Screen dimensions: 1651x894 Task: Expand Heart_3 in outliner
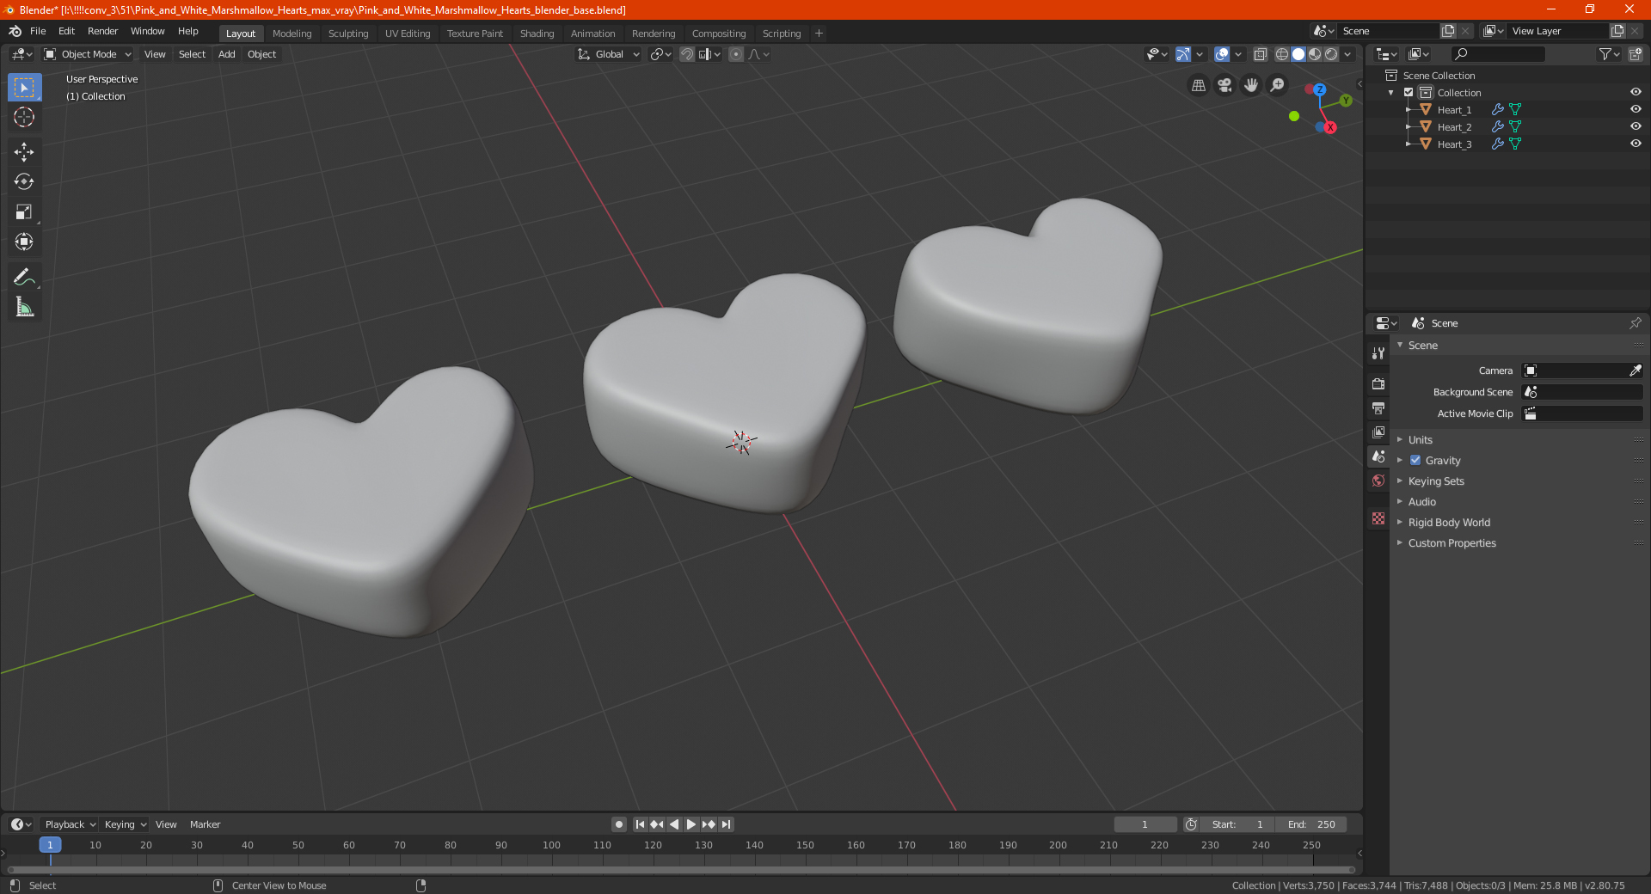[1409, 144]
